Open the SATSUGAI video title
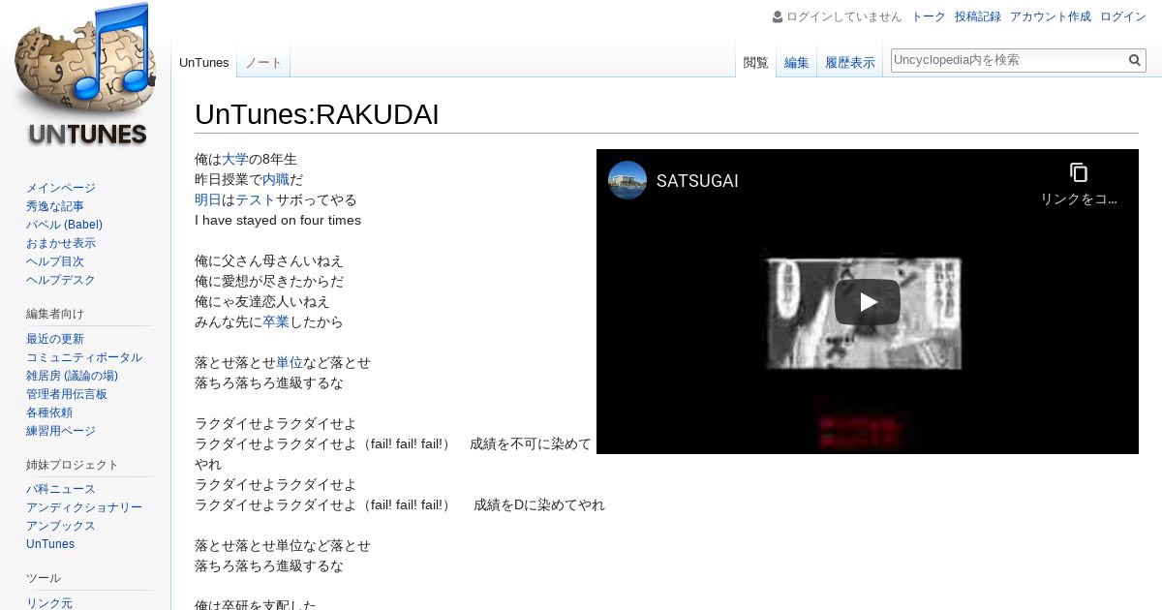The height and width of the screenshot is (610, 1162). point(697,181)
